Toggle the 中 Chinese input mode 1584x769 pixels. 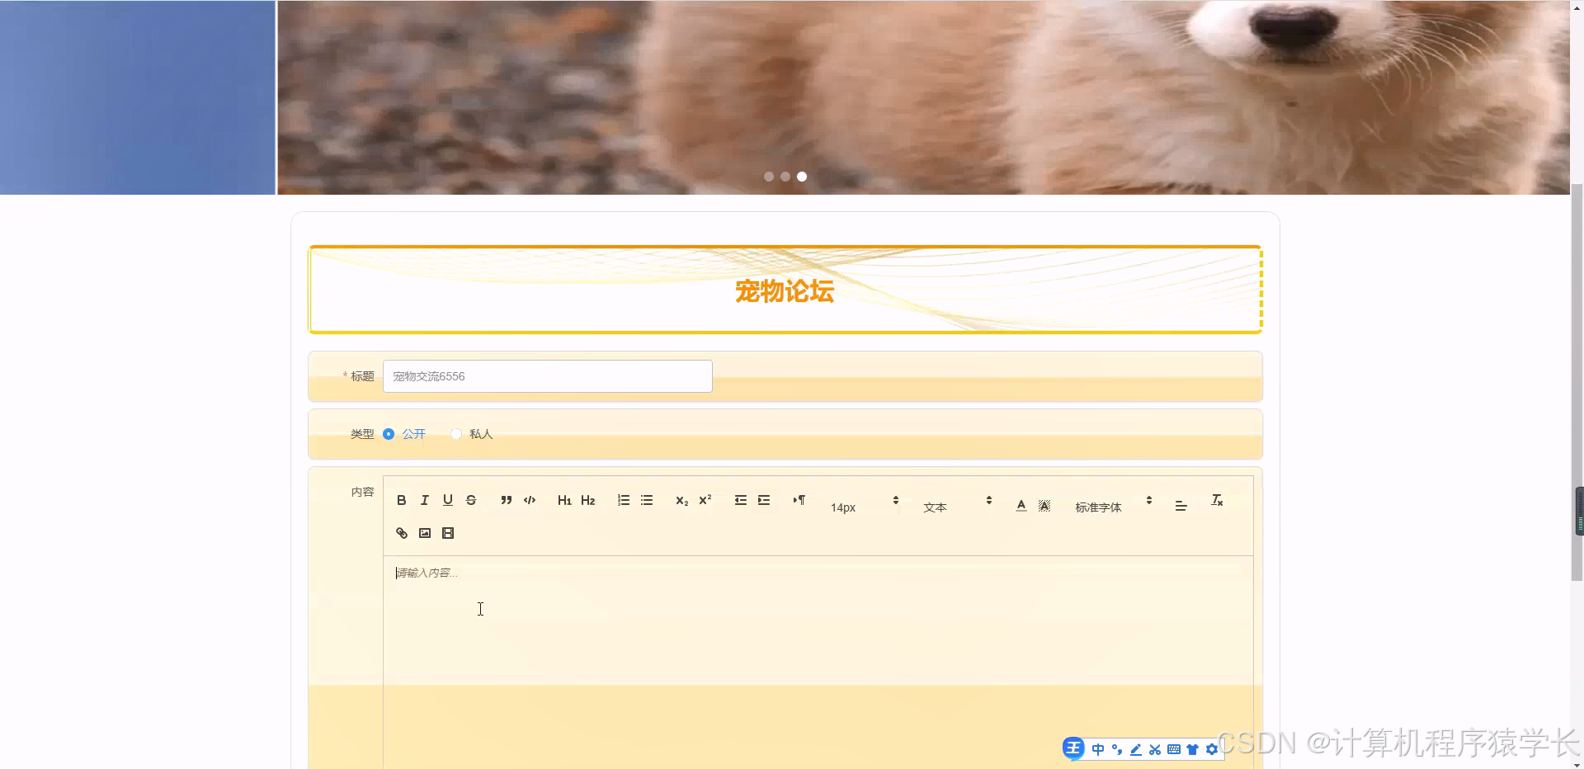coord(1098,749)
